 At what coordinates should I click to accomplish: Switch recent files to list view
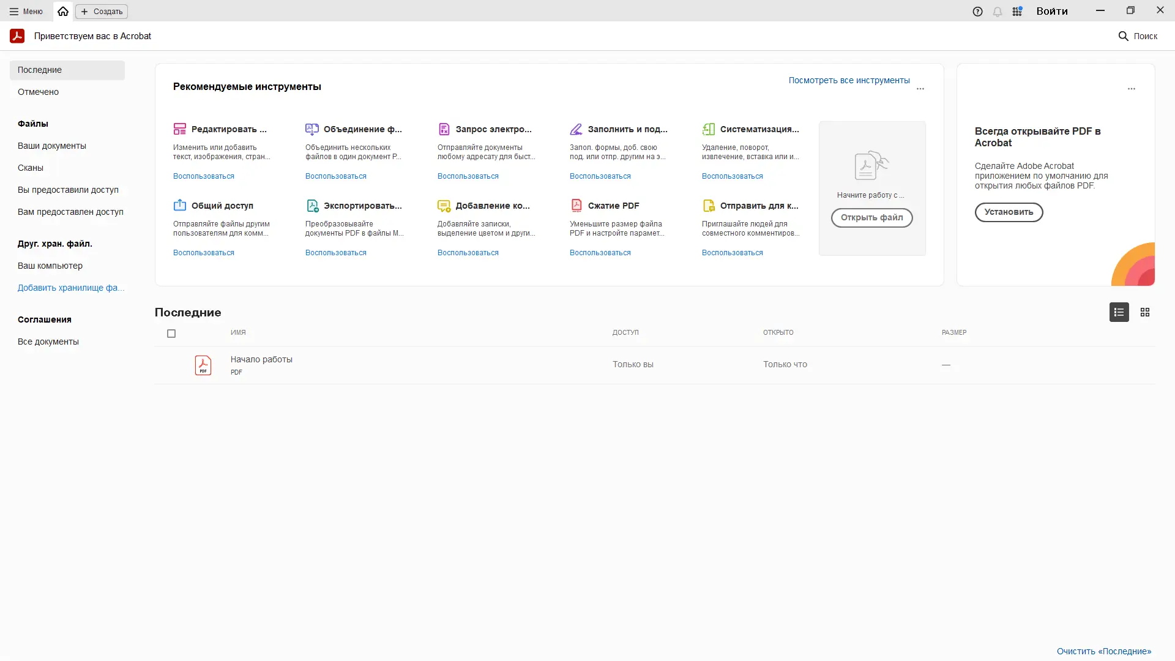(x=1119, y=312)
